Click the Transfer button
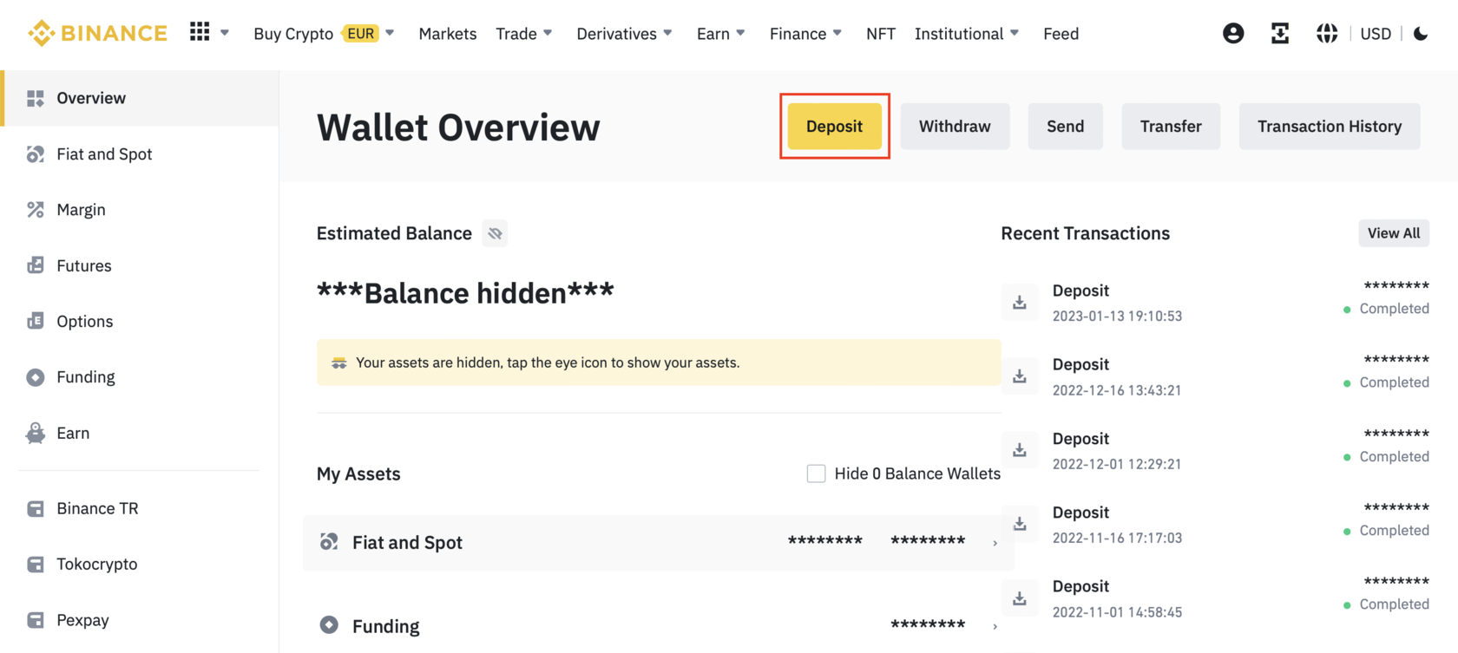 pyautogui.click(x=1171, y=126)
